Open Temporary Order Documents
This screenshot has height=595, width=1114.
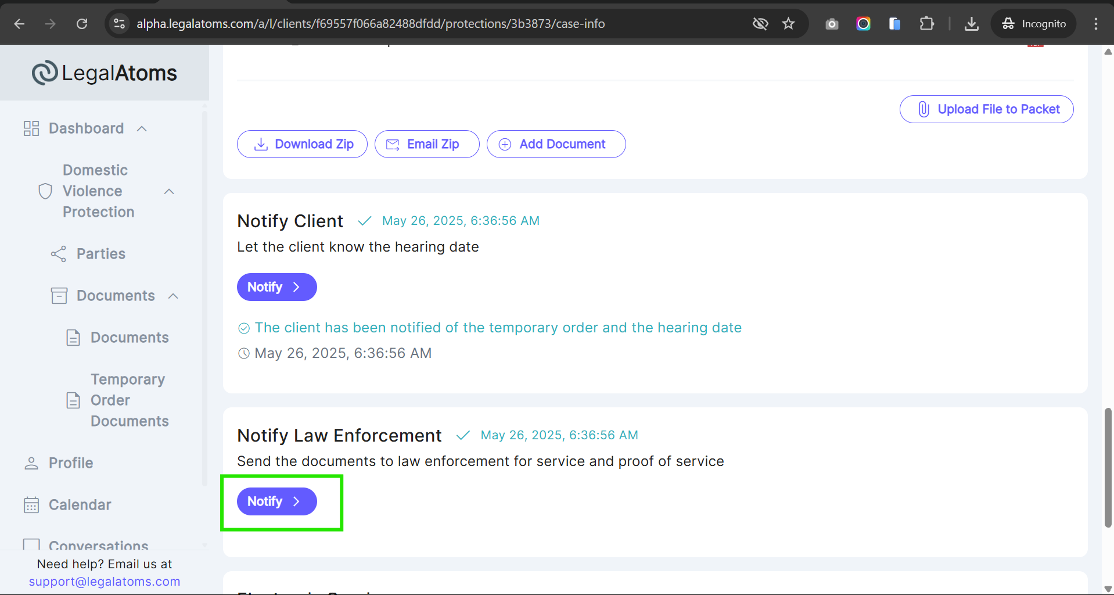coord(130,400)
